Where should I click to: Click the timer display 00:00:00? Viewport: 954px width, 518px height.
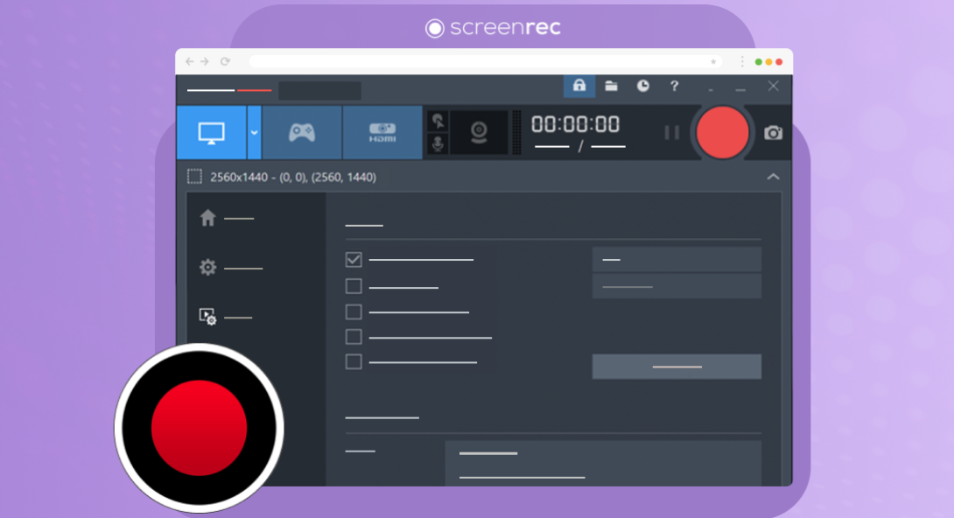point(576,124)
